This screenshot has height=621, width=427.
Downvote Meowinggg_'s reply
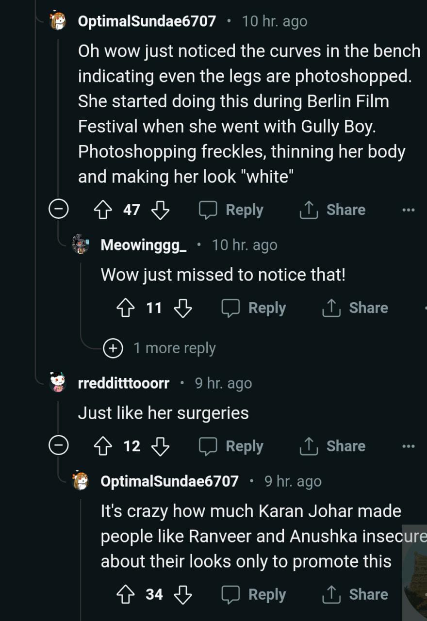click(x=183, y=308)
